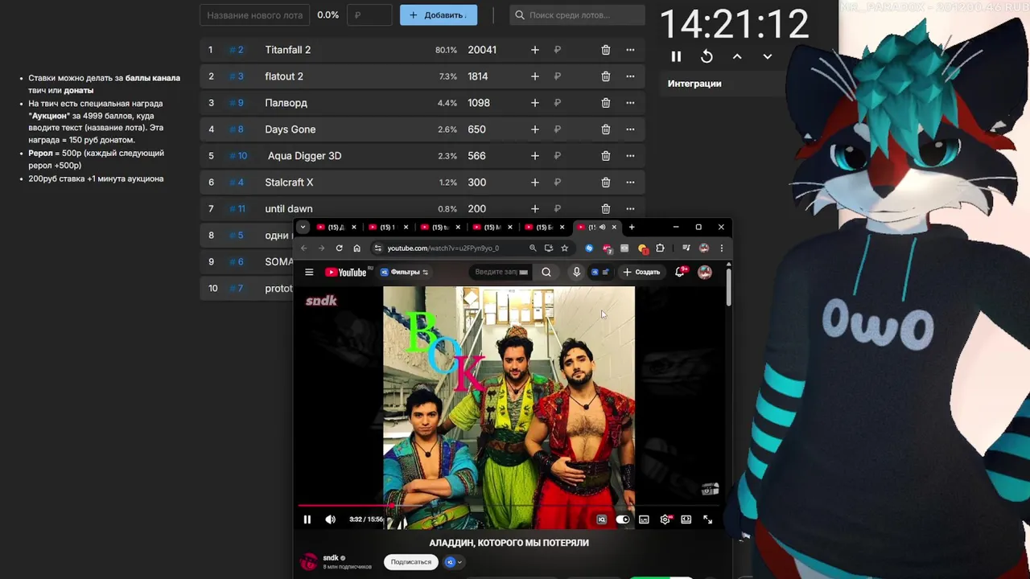This screenshot has height=579, width=1030.
Task: Click Подписаться to subscribe to sndk
Action: click(411, 562)
